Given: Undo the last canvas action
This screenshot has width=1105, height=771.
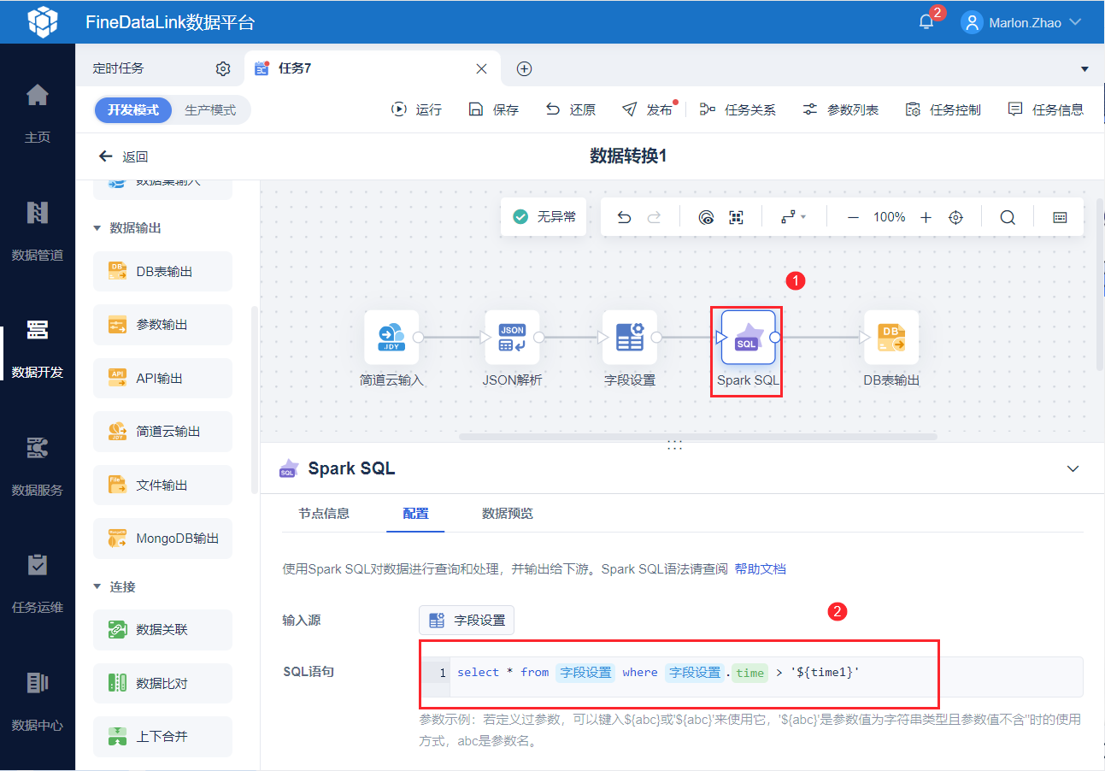Looking at the screenshot, I should 624,217.
